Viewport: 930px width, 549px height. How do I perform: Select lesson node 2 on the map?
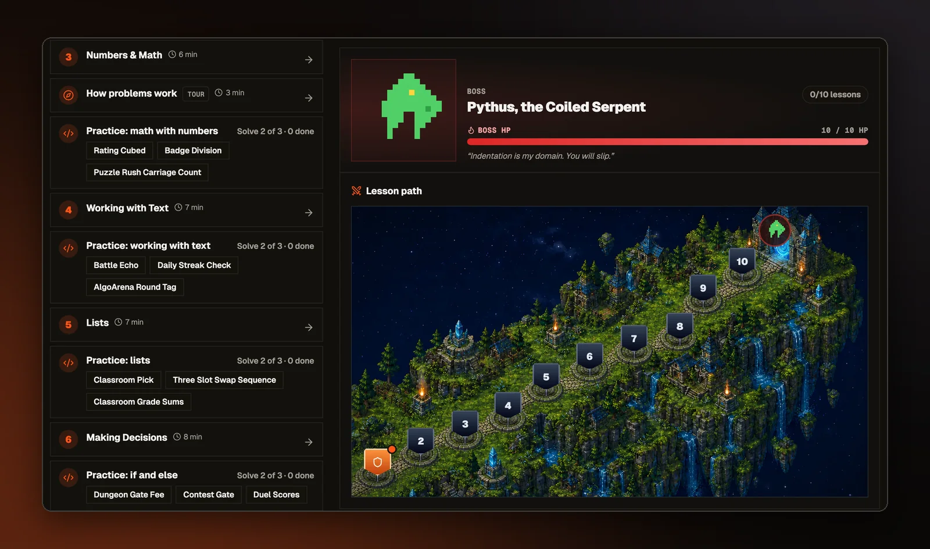(x=421, y=441)
